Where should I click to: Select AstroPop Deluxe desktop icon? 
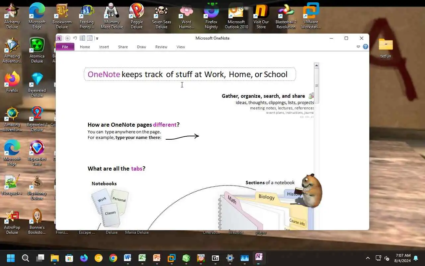12,221
